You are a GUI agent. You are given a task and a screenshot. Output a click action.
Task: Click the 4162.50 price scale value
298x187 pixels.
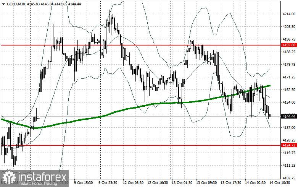tap(289, 90)
